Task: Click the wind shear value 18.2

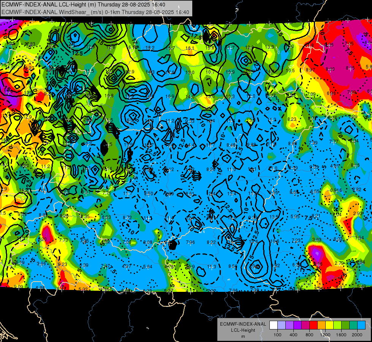Action: click(150, 48)
